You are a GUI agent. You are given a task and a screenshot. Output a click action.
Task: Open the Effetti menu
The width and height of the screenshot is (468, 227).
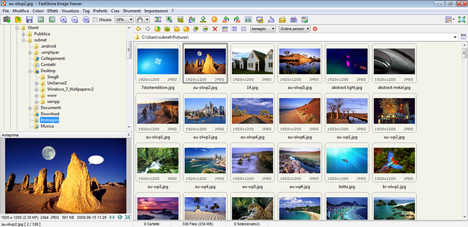click(53, 11)
